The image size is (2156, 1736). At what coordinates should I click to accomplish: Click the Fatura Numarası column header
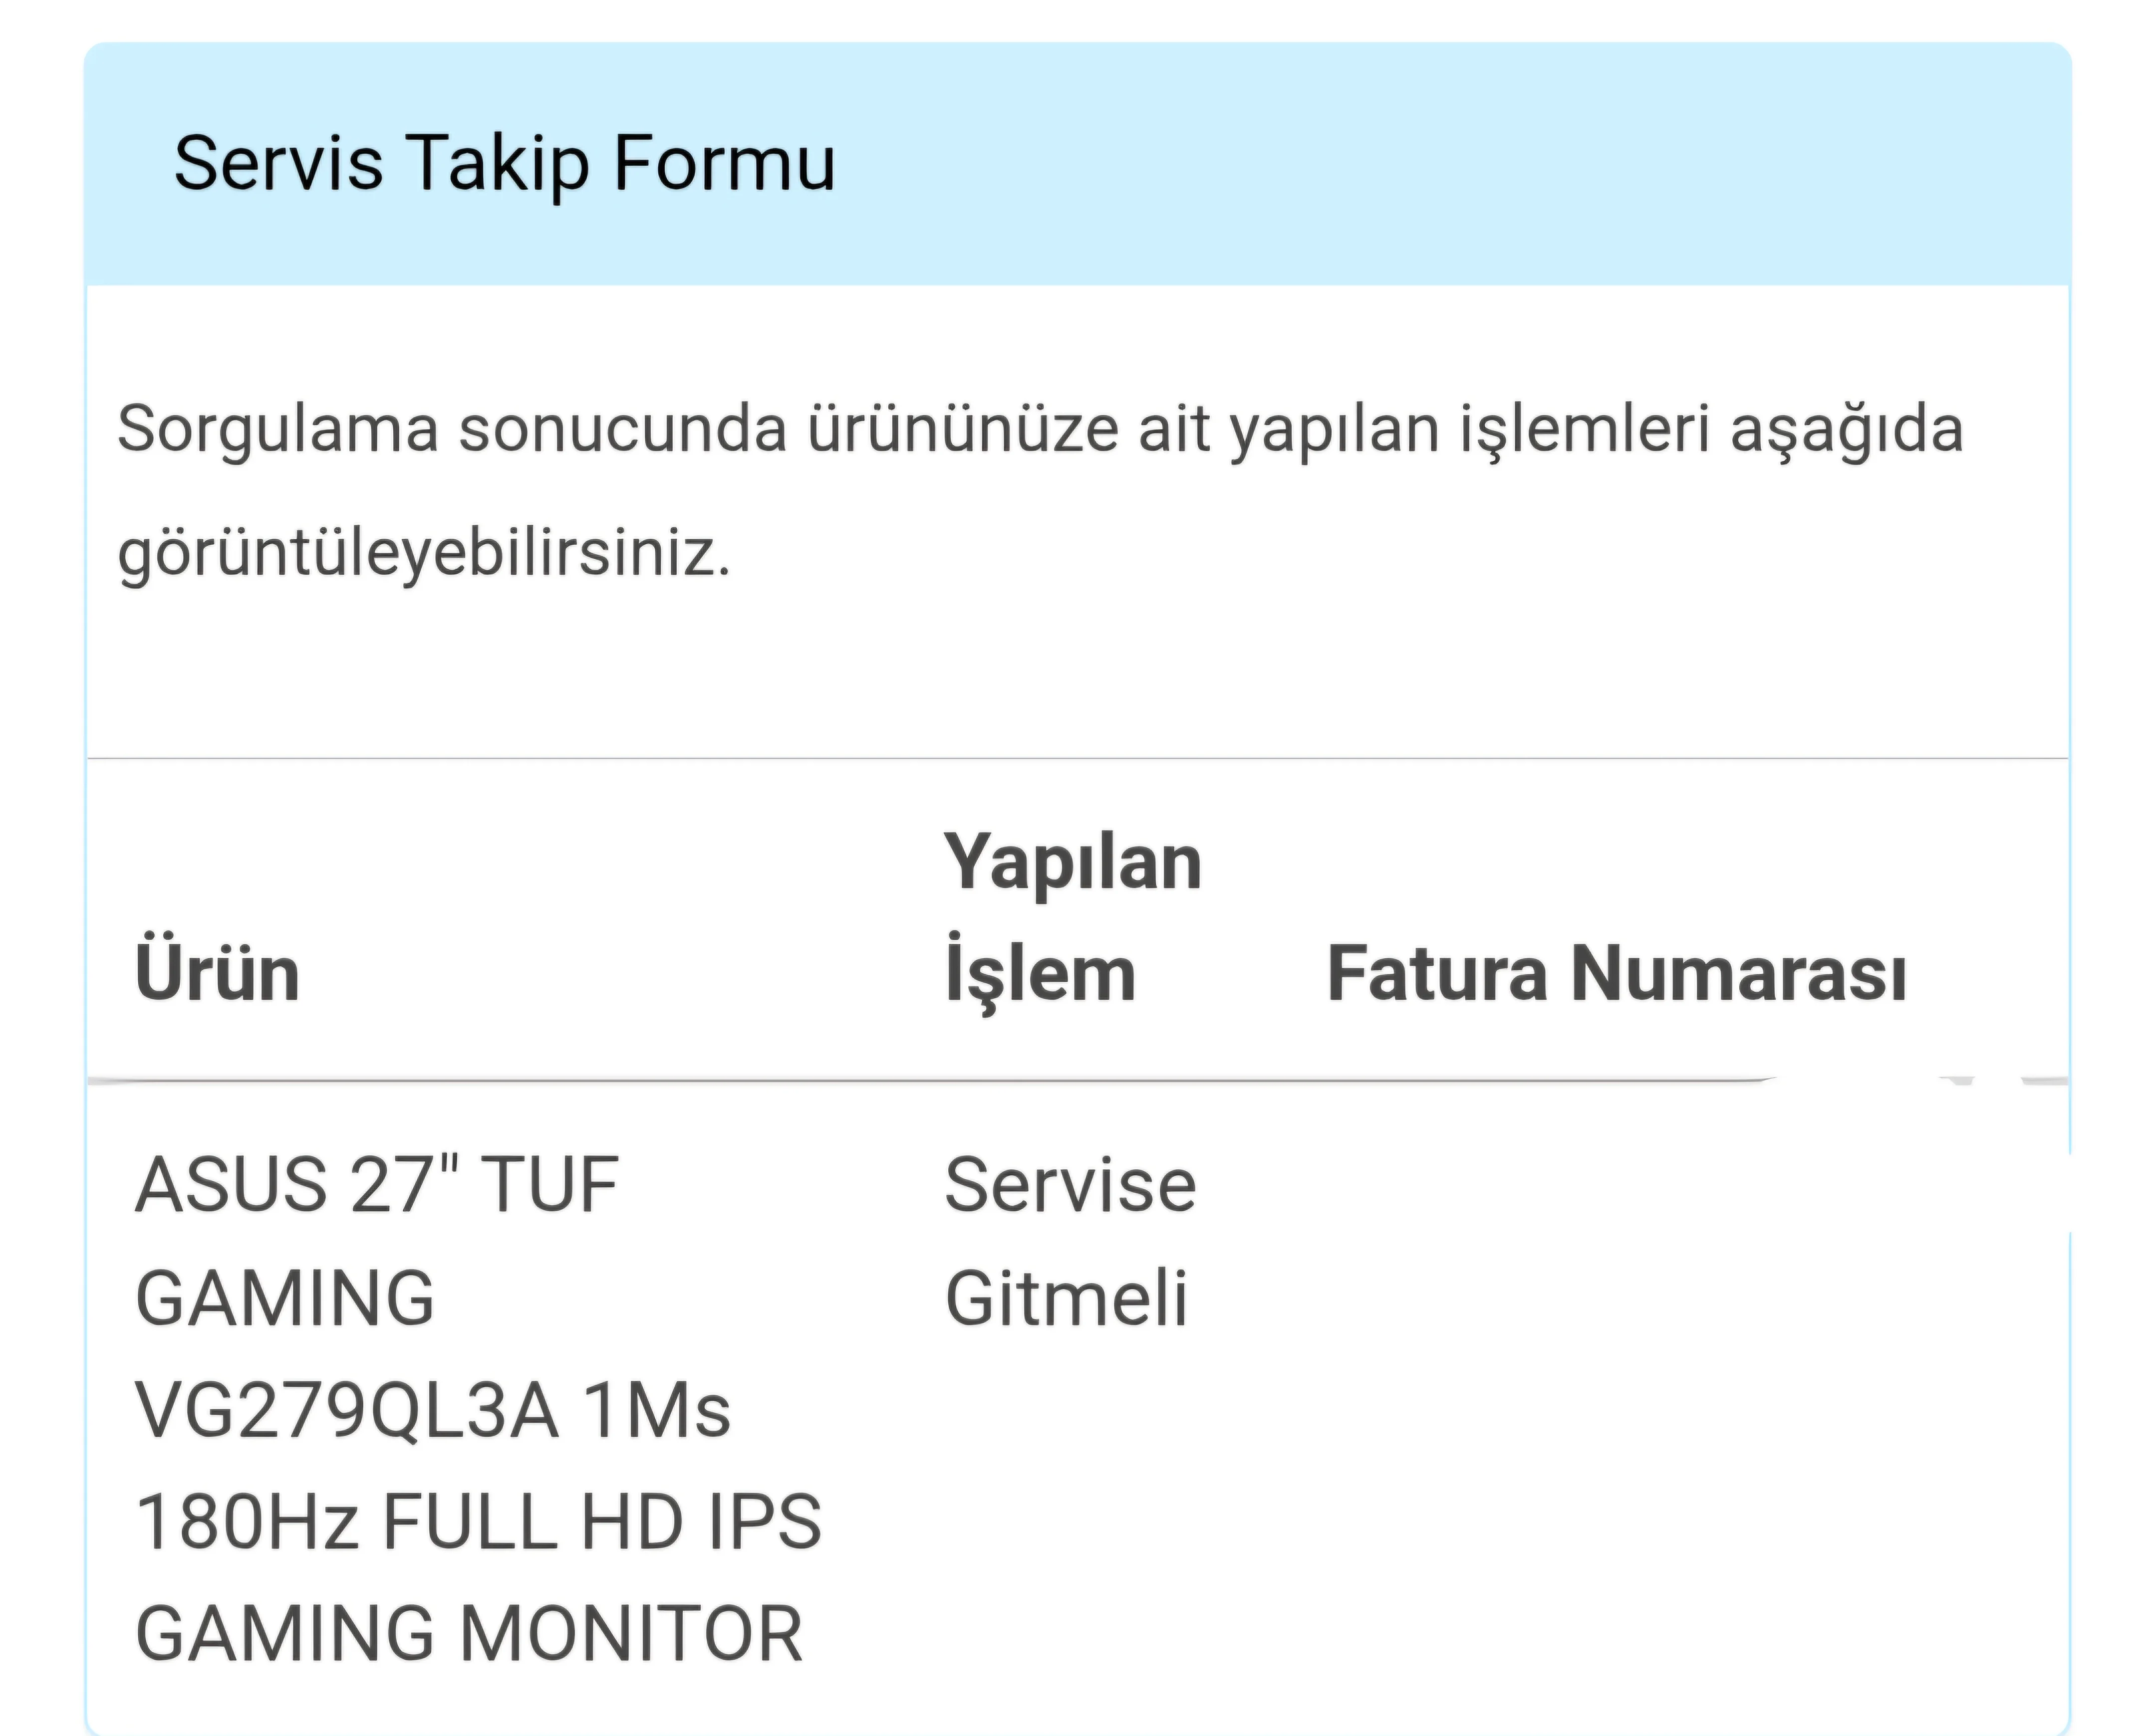coord(1617,973)
